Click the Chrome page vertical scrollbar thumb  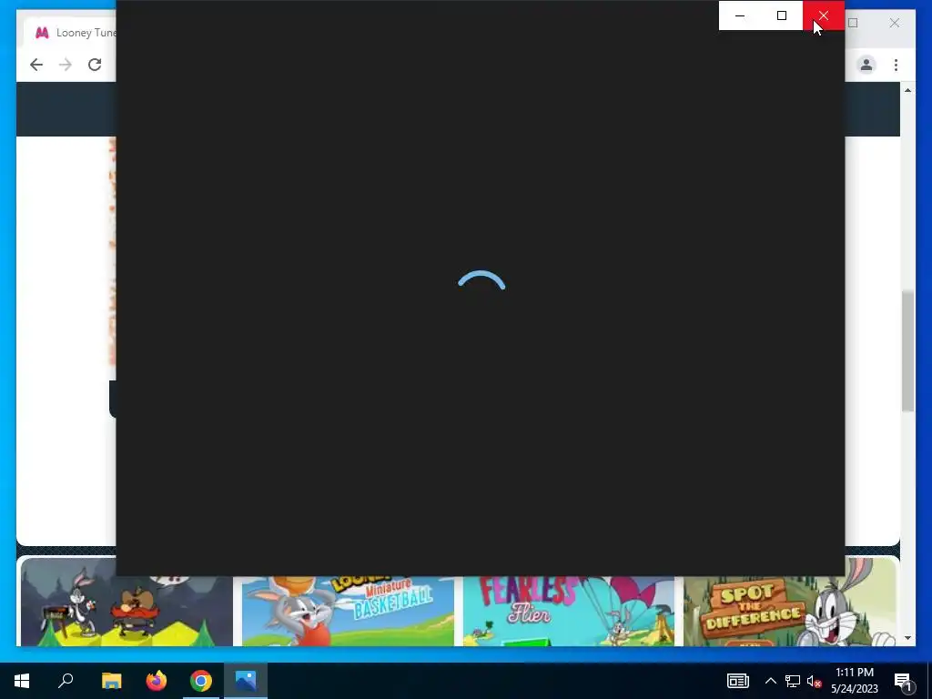pyautogui.click(x=907, y=350)
